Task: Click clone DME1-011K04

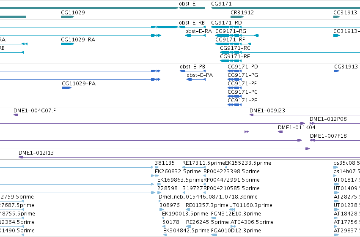Action: click(297, 128)
